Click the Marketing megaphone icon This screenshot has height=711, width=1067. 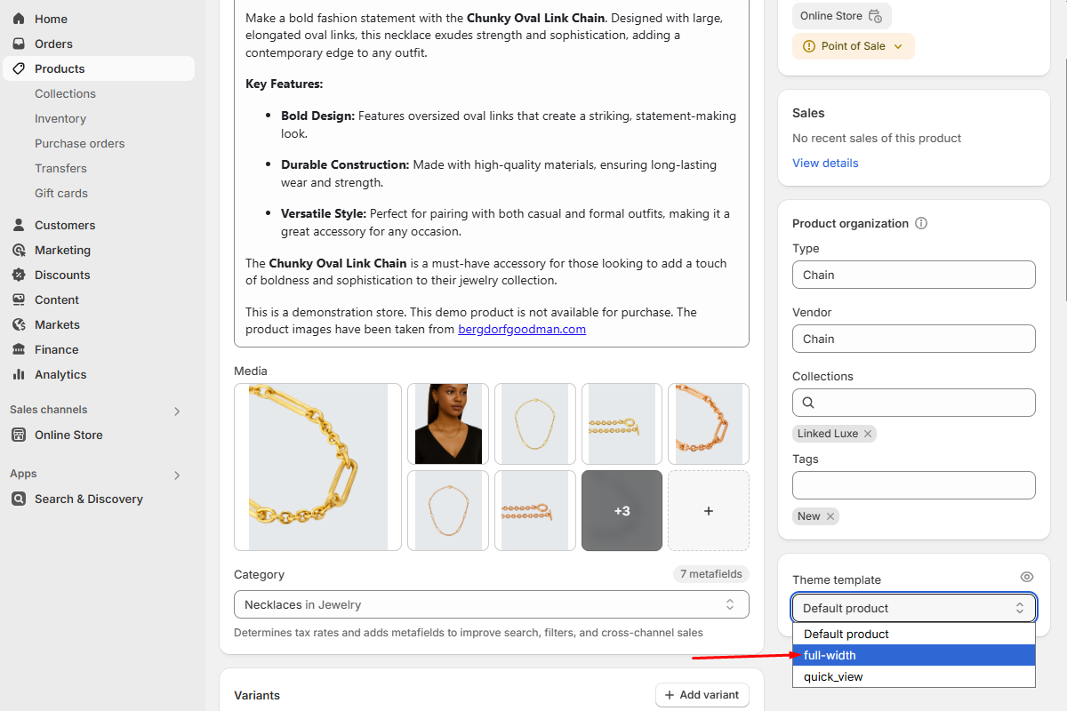[19, 250]
